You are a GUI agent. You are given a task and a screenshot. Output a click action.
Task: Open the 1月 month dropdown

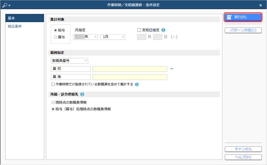(x=113, y=37)
